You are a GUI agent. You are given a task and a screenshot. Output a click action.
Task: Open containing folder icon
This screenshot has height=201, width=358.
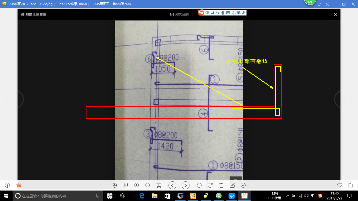[x=351, y=185]
